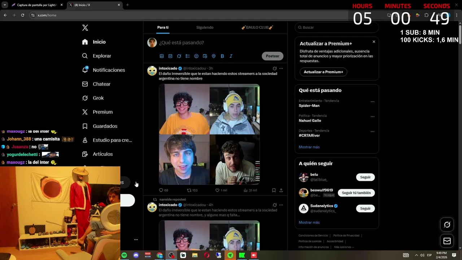Open options for Spider-Man trend

pyautogui.click(x=372, y=102)
